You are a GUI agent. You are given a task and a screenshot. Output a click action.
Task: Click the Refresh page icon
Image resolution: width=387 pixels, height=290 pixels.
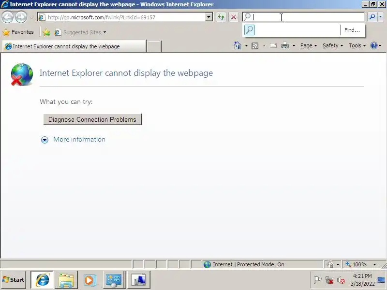pos(221,17)
